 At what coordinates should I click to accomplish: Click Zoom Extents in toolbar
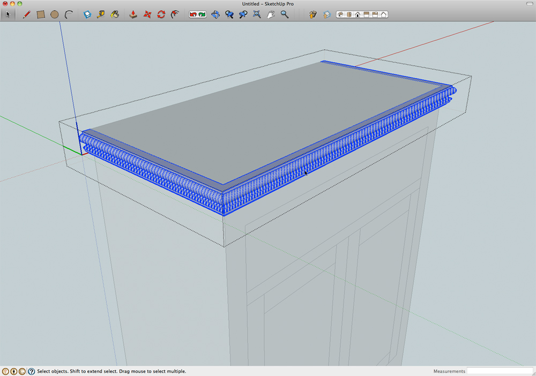[x=257, y=14]
